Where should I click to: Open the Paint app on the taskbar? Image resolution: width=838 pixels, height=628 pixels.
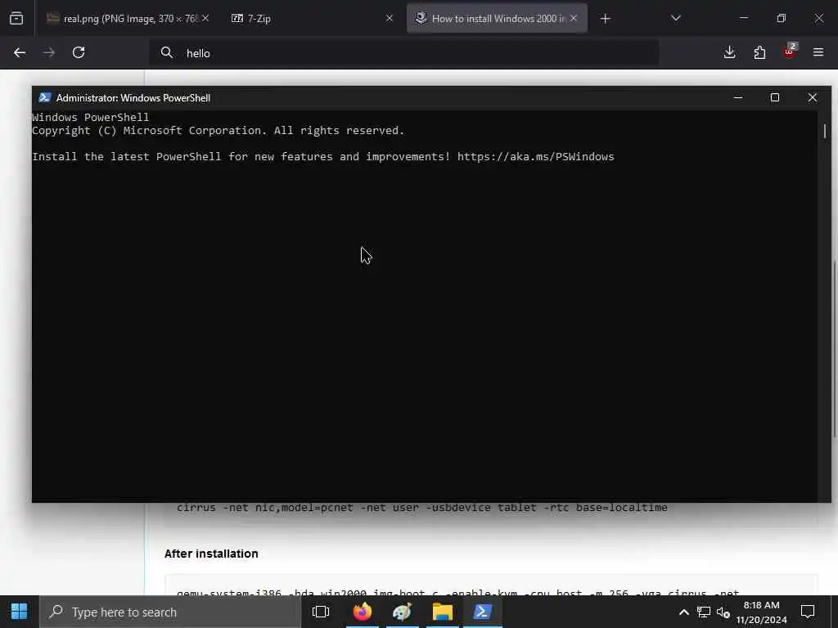point(402,612)
